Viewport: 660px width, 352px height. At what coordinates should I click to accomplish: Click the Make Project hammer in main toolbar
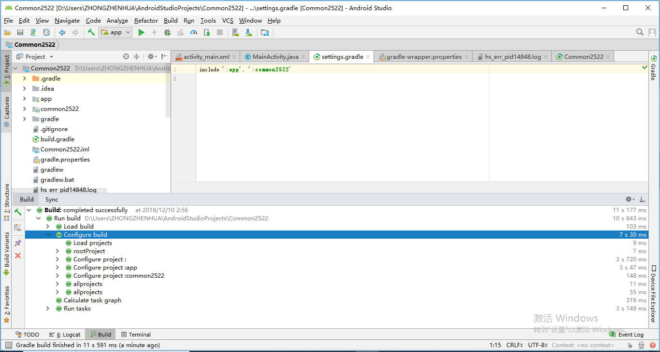[x=91, y=32]
